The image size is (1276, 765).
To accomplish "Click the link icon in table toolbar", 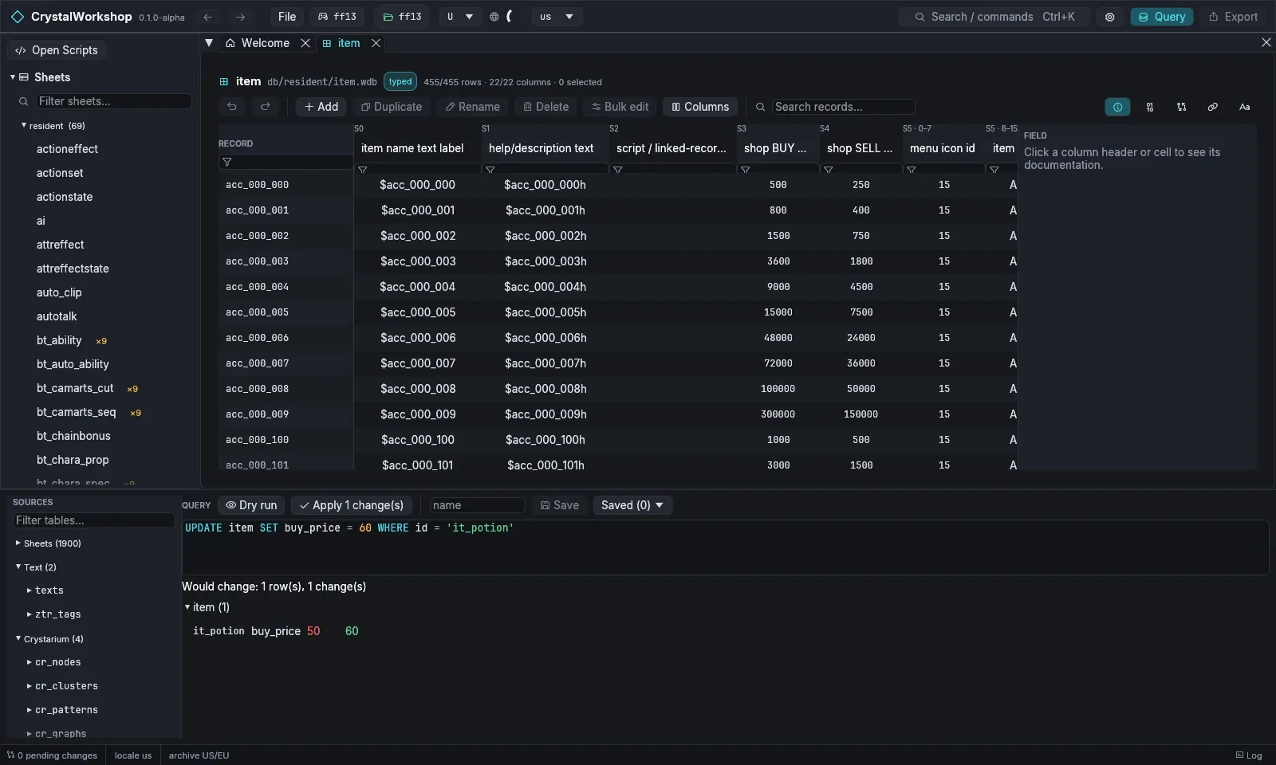I will [1212, 107].
